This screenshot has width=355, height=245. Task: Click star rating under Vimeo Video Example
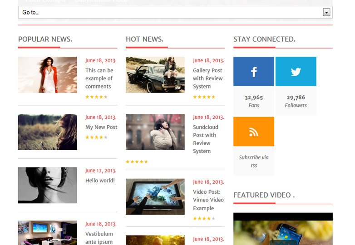pos(204,218)
